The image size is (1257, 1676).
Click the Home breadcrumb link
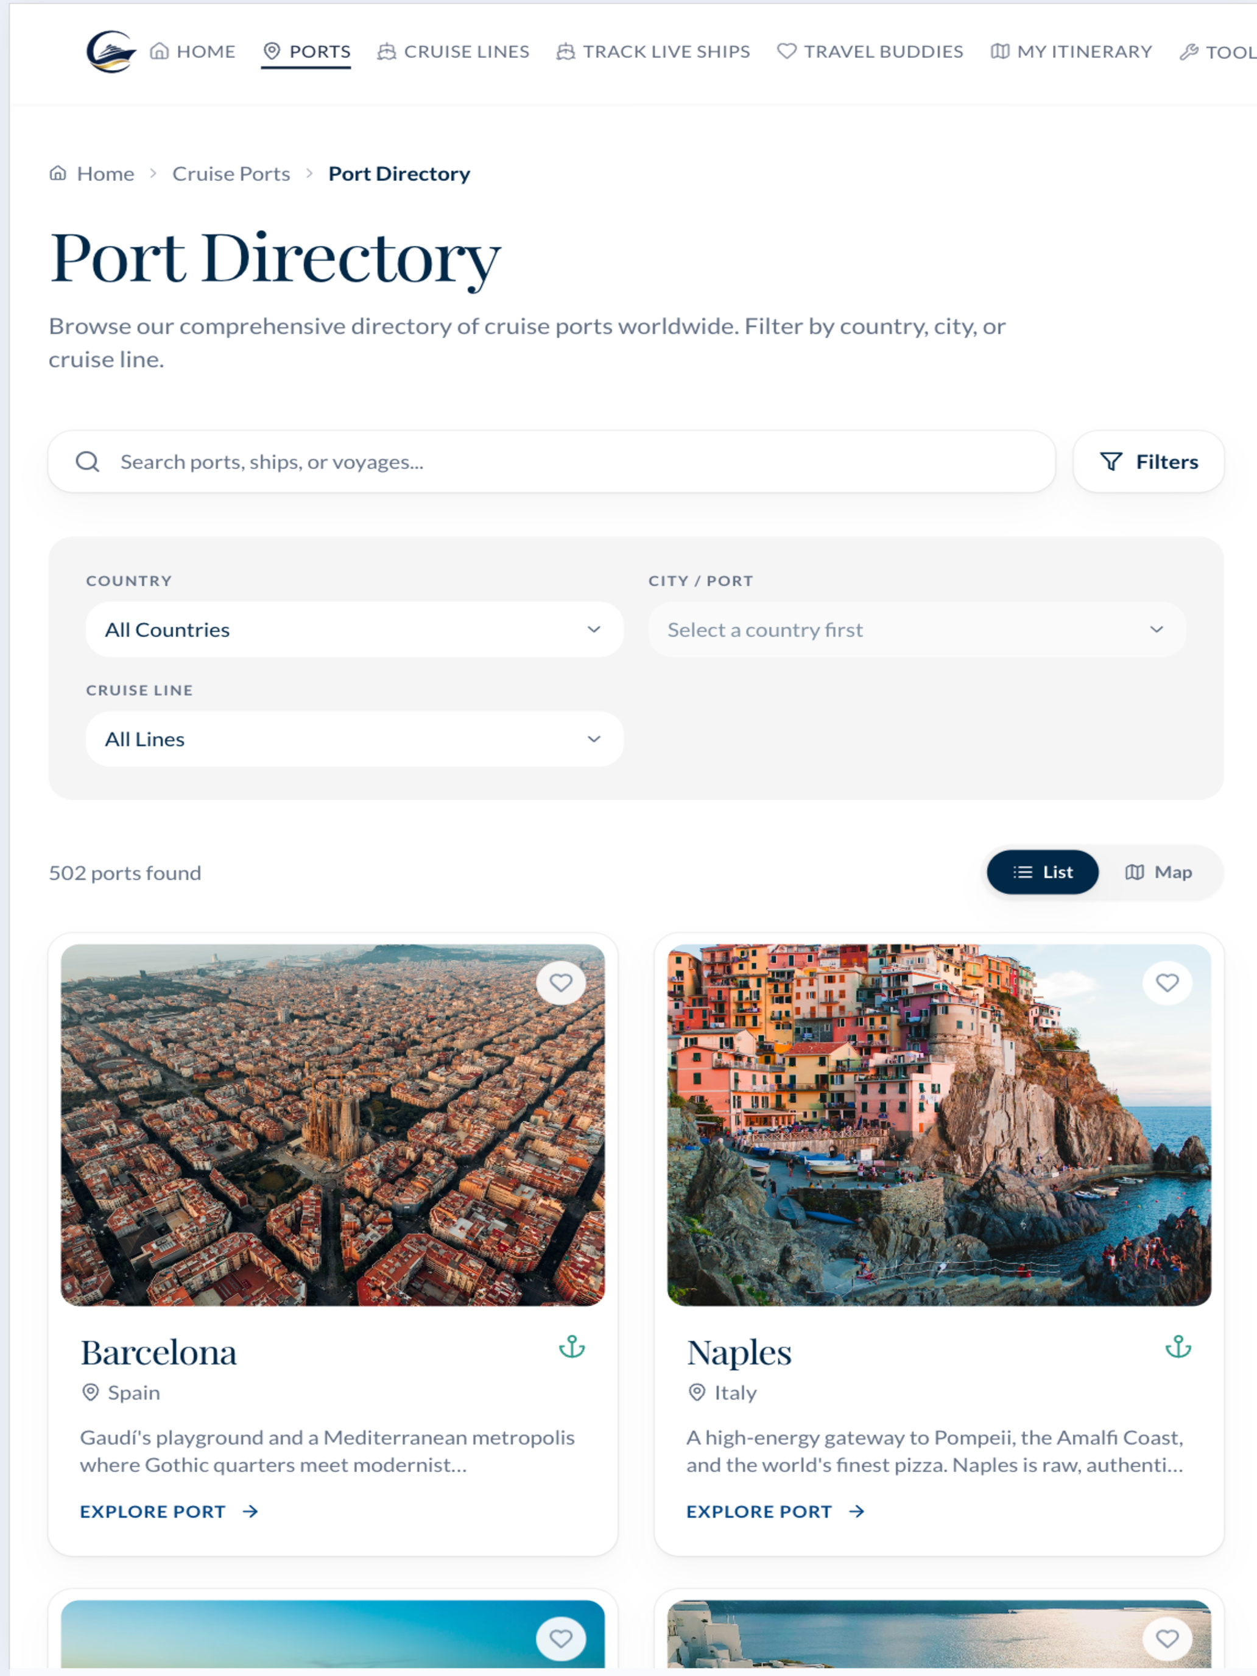coord(92,174)
